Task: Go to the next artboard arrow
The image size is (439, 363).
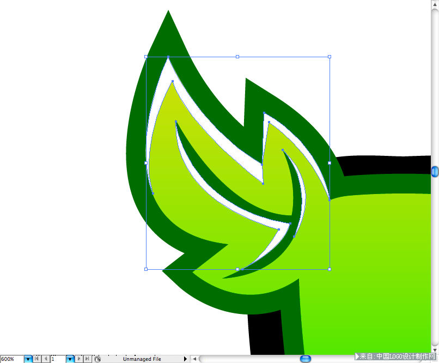Action: [79, 359]
